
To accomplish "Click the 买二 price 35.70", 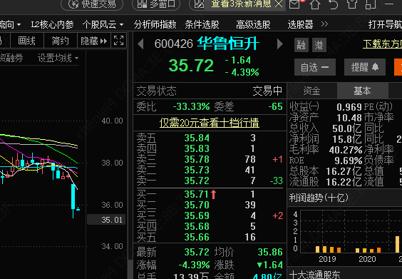I will click(x=197, y=205).
